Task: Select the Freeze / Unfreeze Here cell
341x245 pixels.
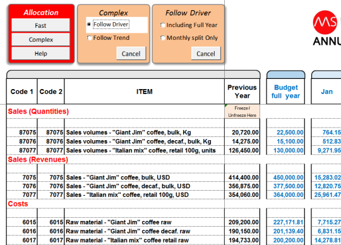Action: (x=242, y=111)
